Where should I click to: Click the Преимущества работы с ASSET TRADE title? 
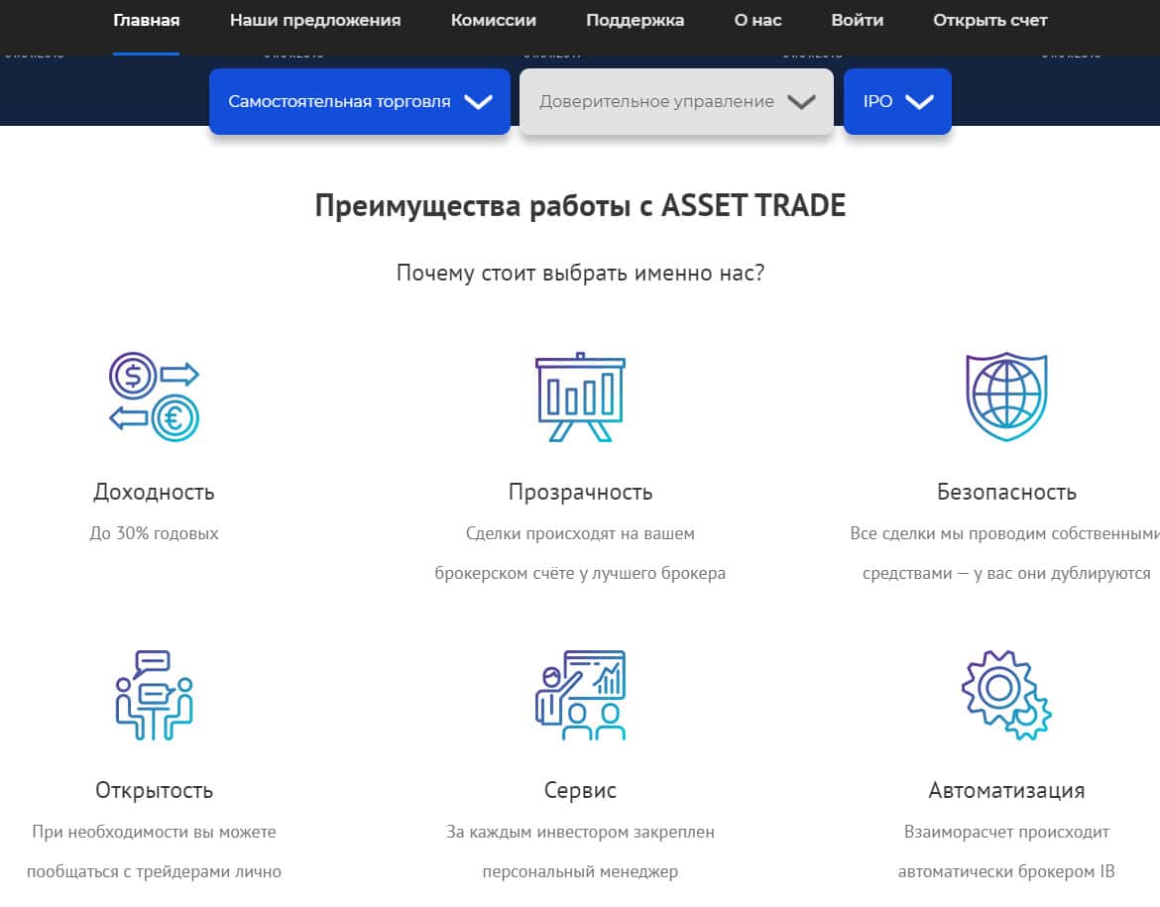tap(580, 205)
